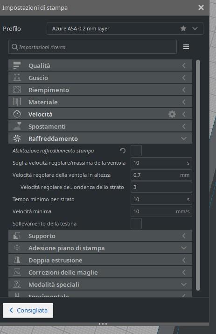Click the Materiale category icon
Viewport: 216px width, 334px height.
click(17, 102)
